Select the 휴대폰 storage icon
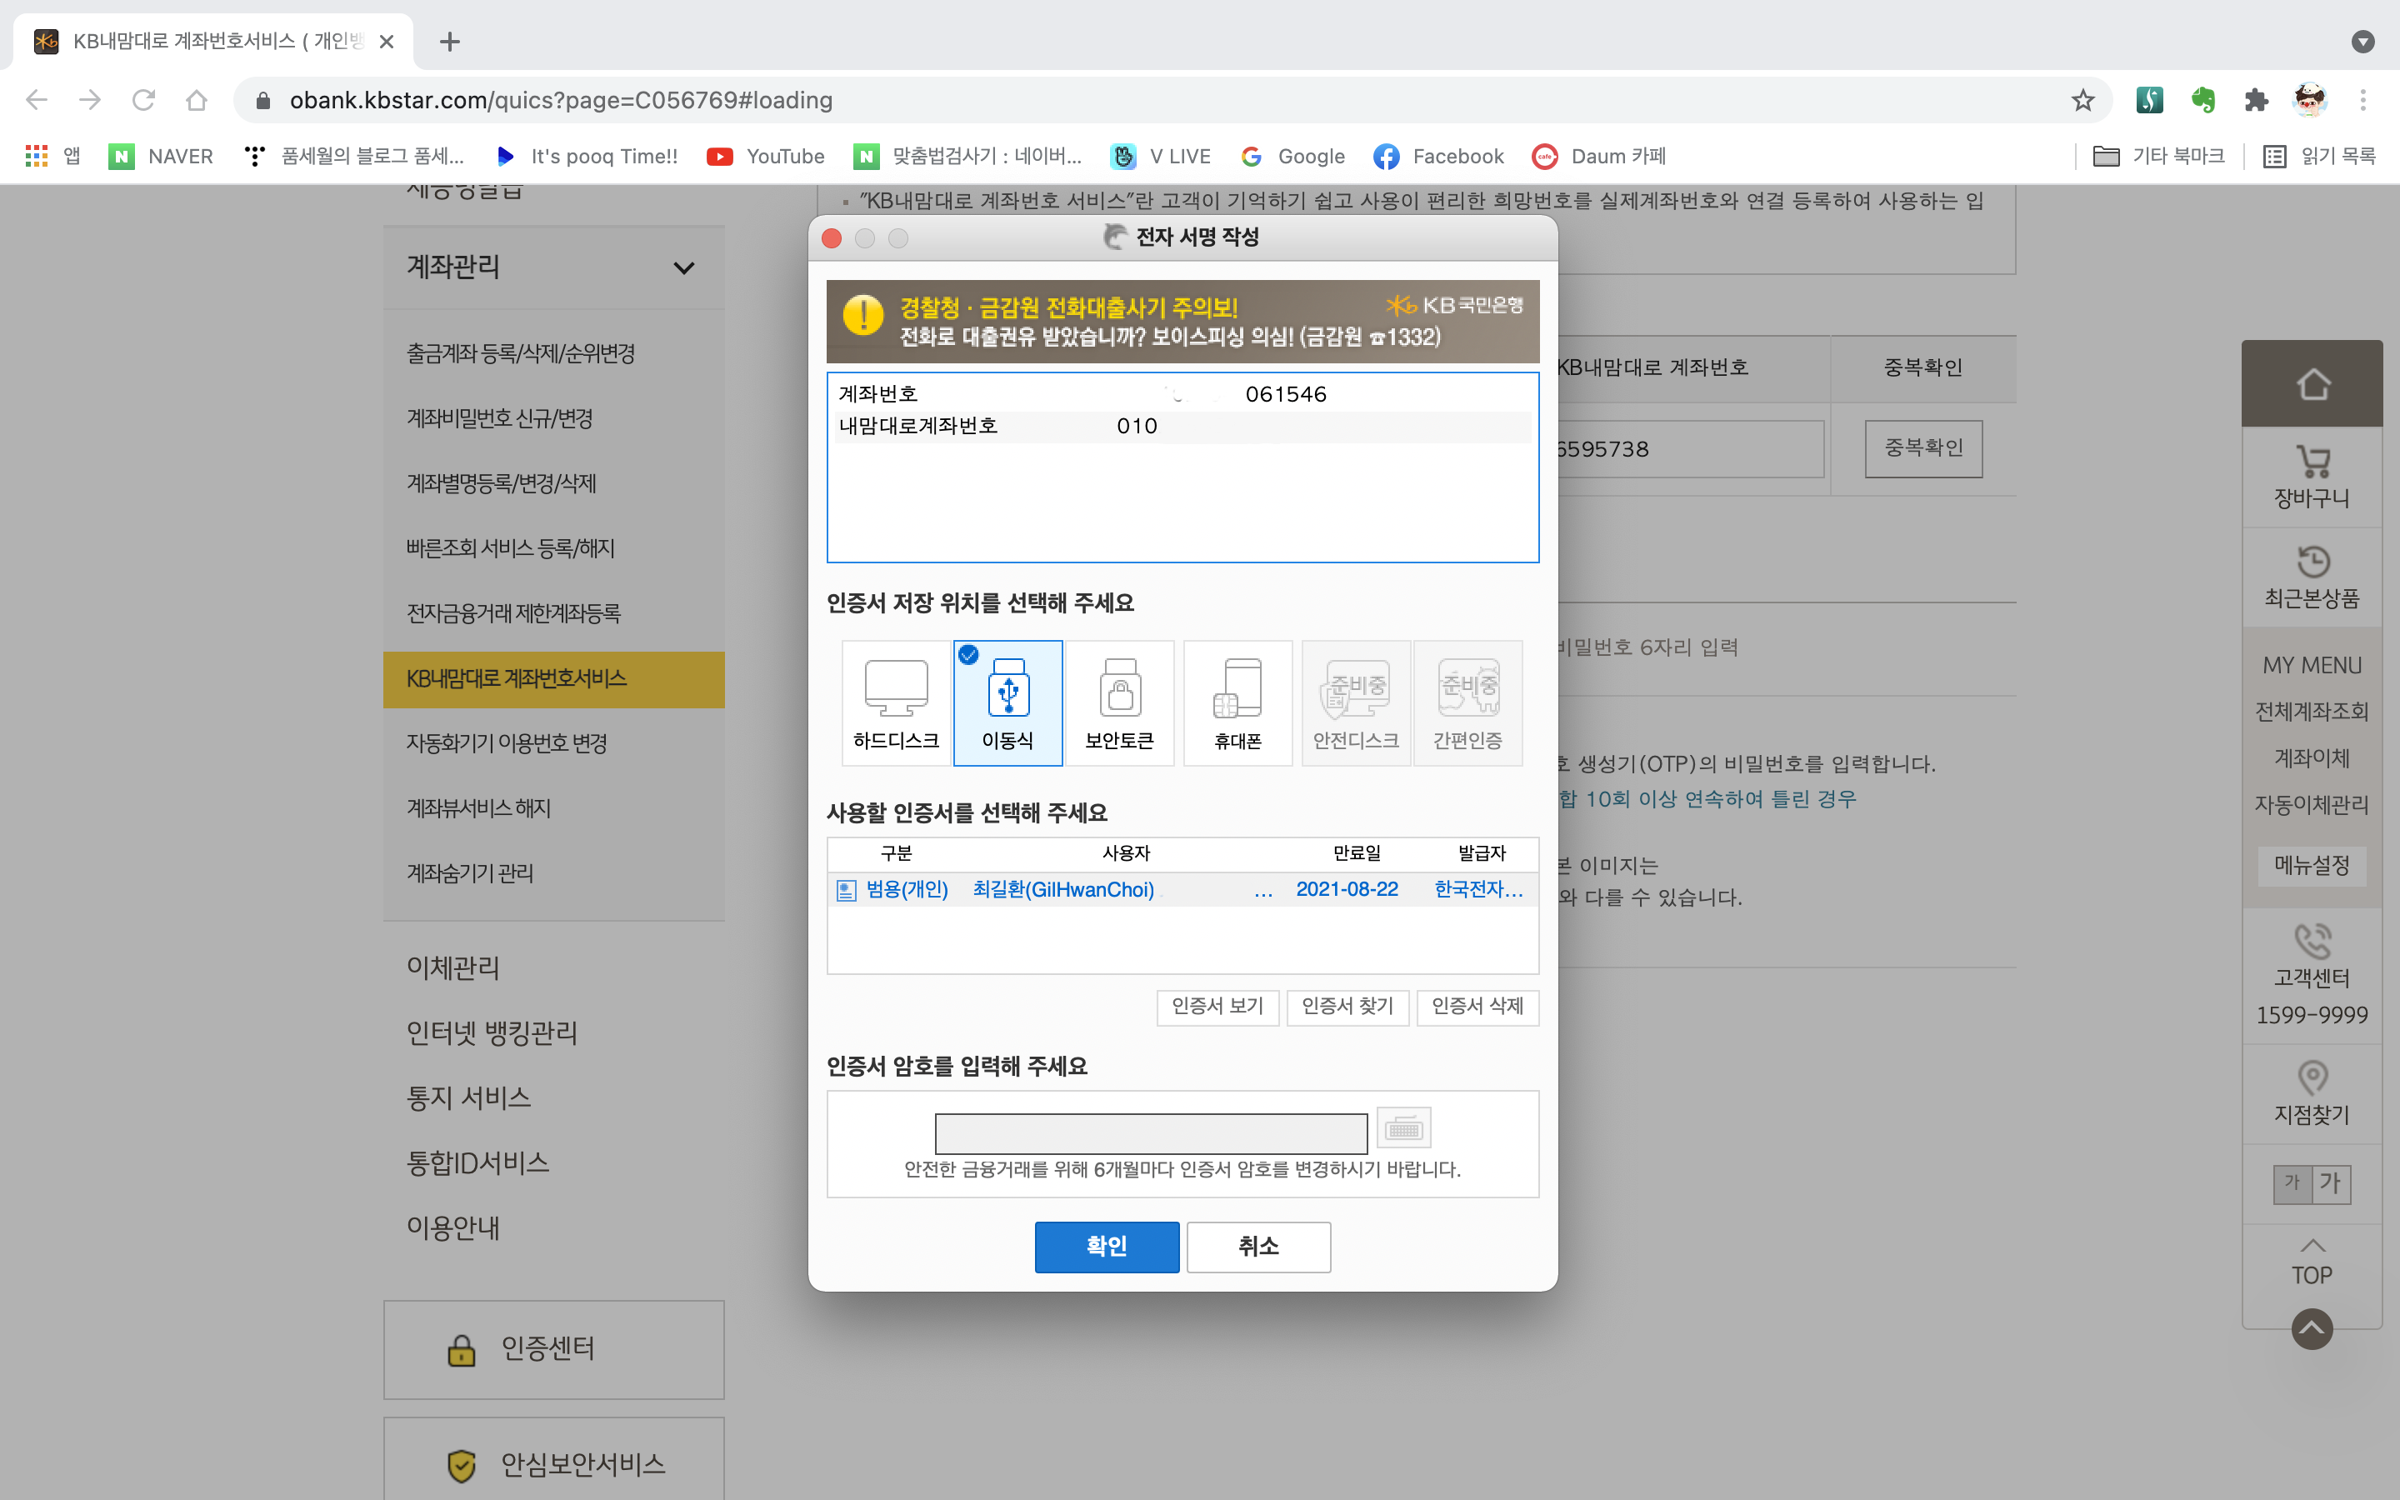 pyautogui.click(x=1237, y=702)
